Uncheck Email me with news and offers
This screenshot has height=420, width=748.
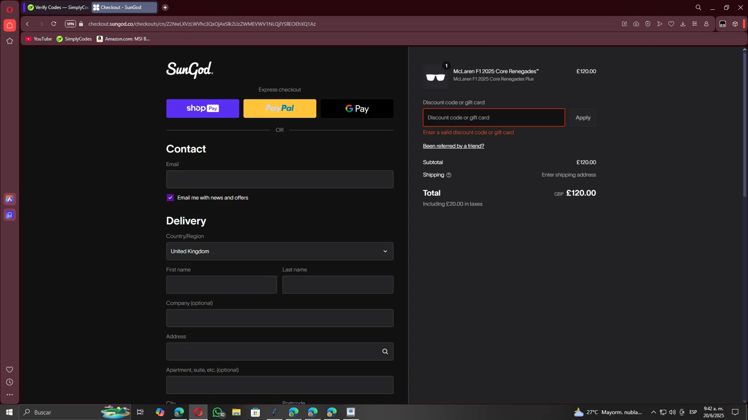click(x=170, y=198)
